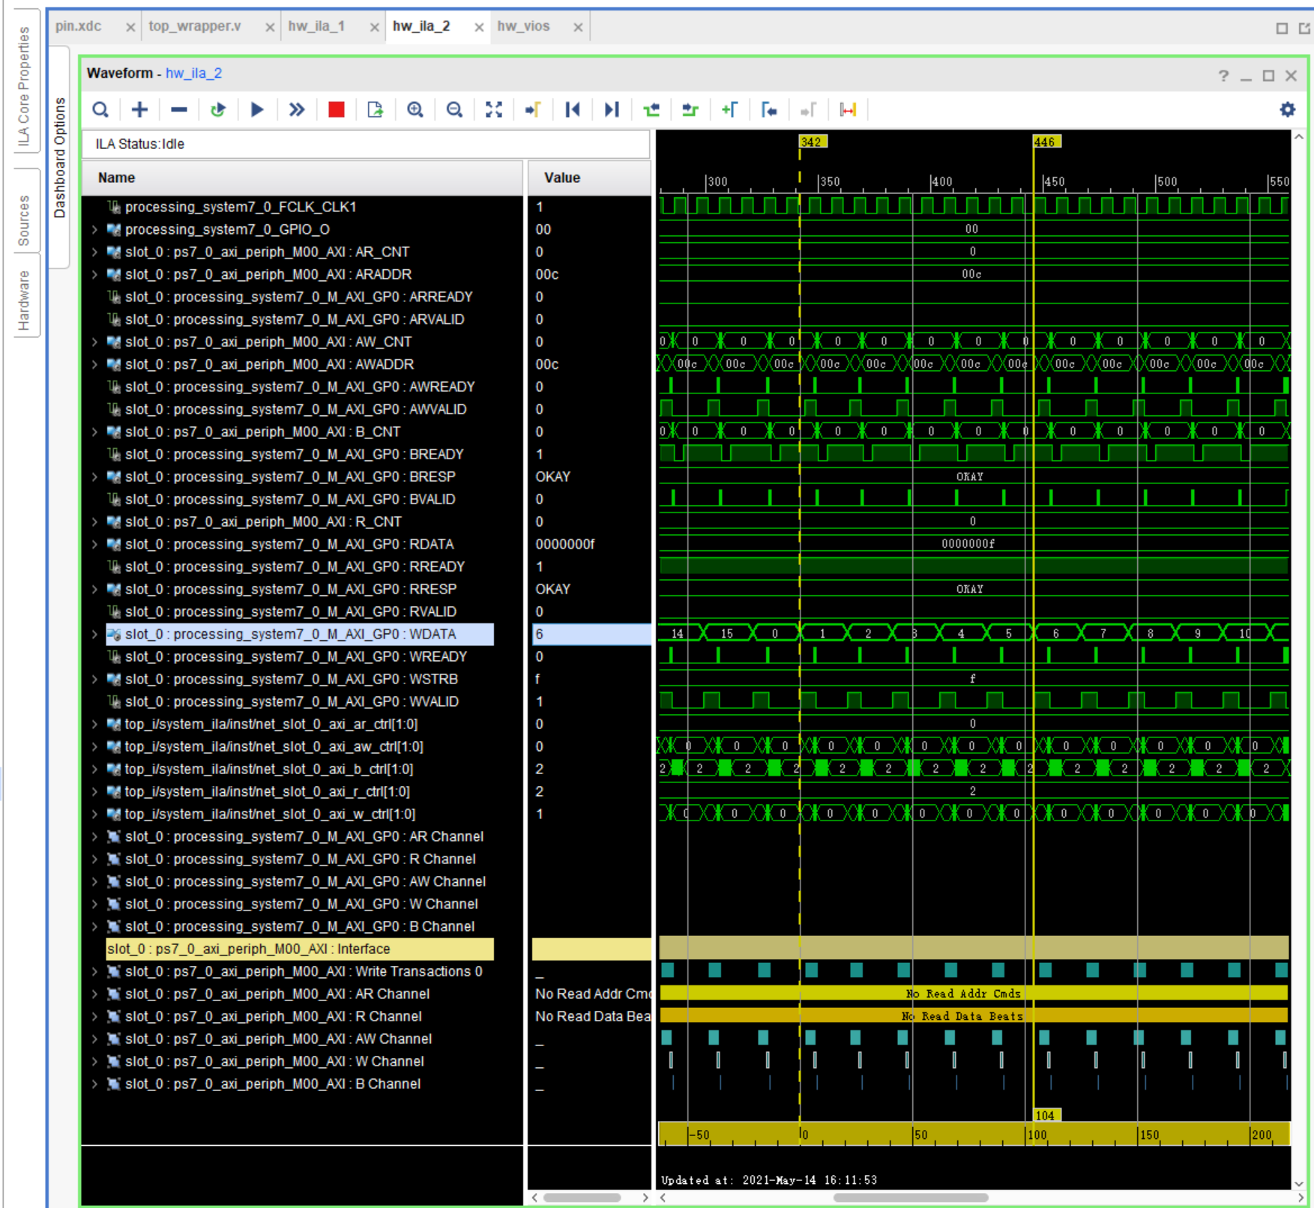Export the ILA captured data
The height and width of the screenshot is (1208, 1314).
click(x=376, y=109)
